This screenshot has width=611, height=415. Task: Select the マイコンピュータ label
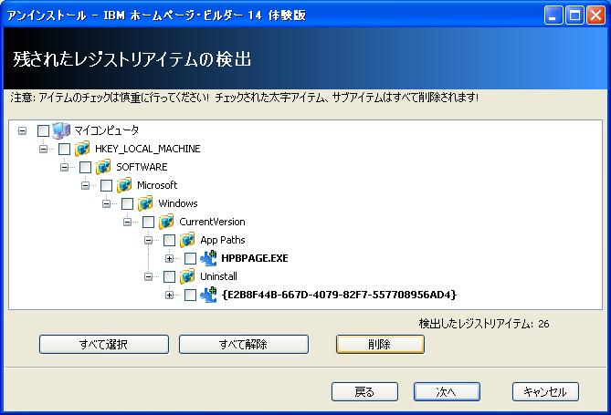coord(106,130)
